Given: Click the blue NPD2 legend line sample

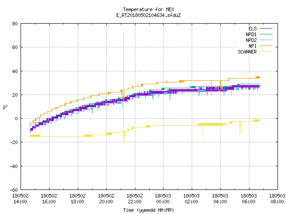Looking at the screenshot, I should tap(266, 40).
